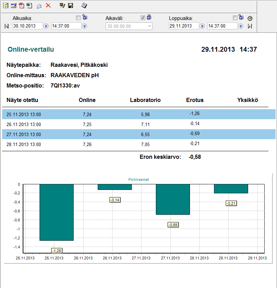Screen dimensions: 277x288
Task: Click the Poikkeamat chart title
Action: (x=138, y=179)
